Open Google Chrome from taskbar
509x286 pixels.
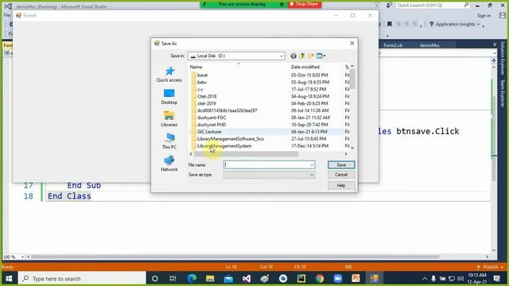point(320,279)
